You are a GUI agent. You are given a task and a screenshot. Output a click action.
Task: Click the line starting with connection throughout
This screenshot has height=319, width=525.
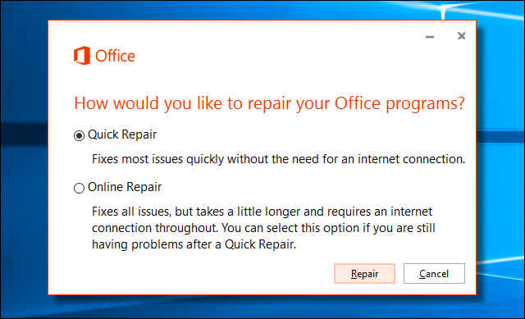pyautogui.click(x=263, y=228)
